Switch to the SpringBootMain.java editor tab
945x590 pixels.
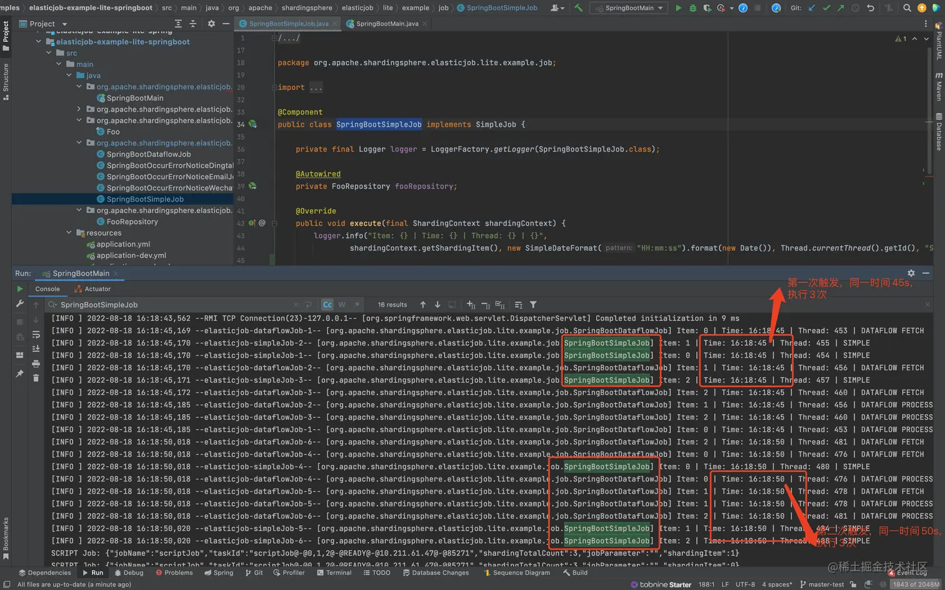pos(387,24)
